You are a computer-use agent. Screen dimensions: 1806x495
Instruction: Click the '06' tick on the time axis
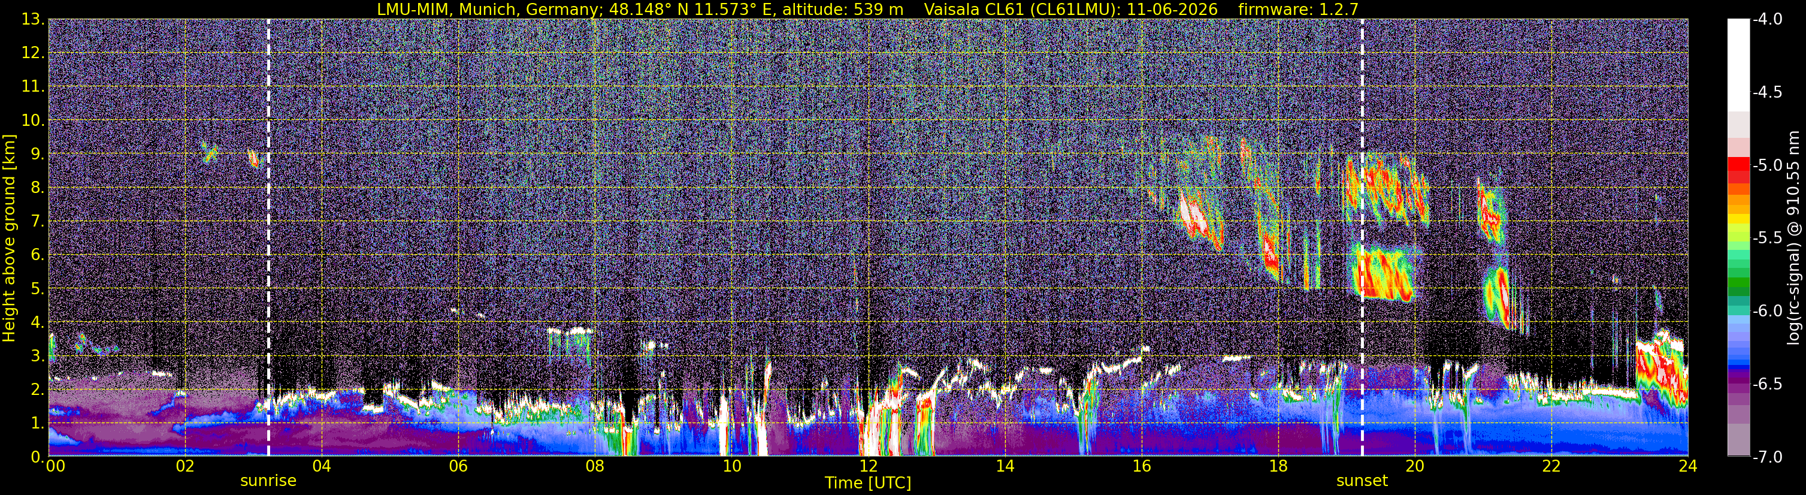(x=458, y=466)
